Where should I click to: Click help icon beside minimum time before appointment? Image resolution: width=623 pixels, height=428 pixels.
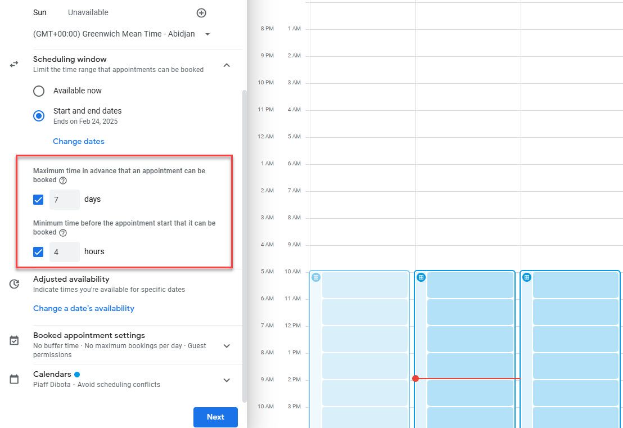(x=63, y=233)
